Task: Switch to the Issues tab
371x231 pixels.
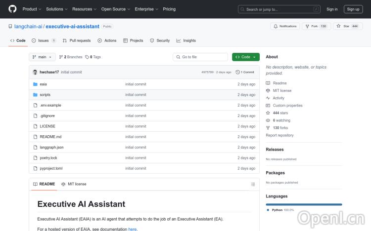Action: pos(44,40)
